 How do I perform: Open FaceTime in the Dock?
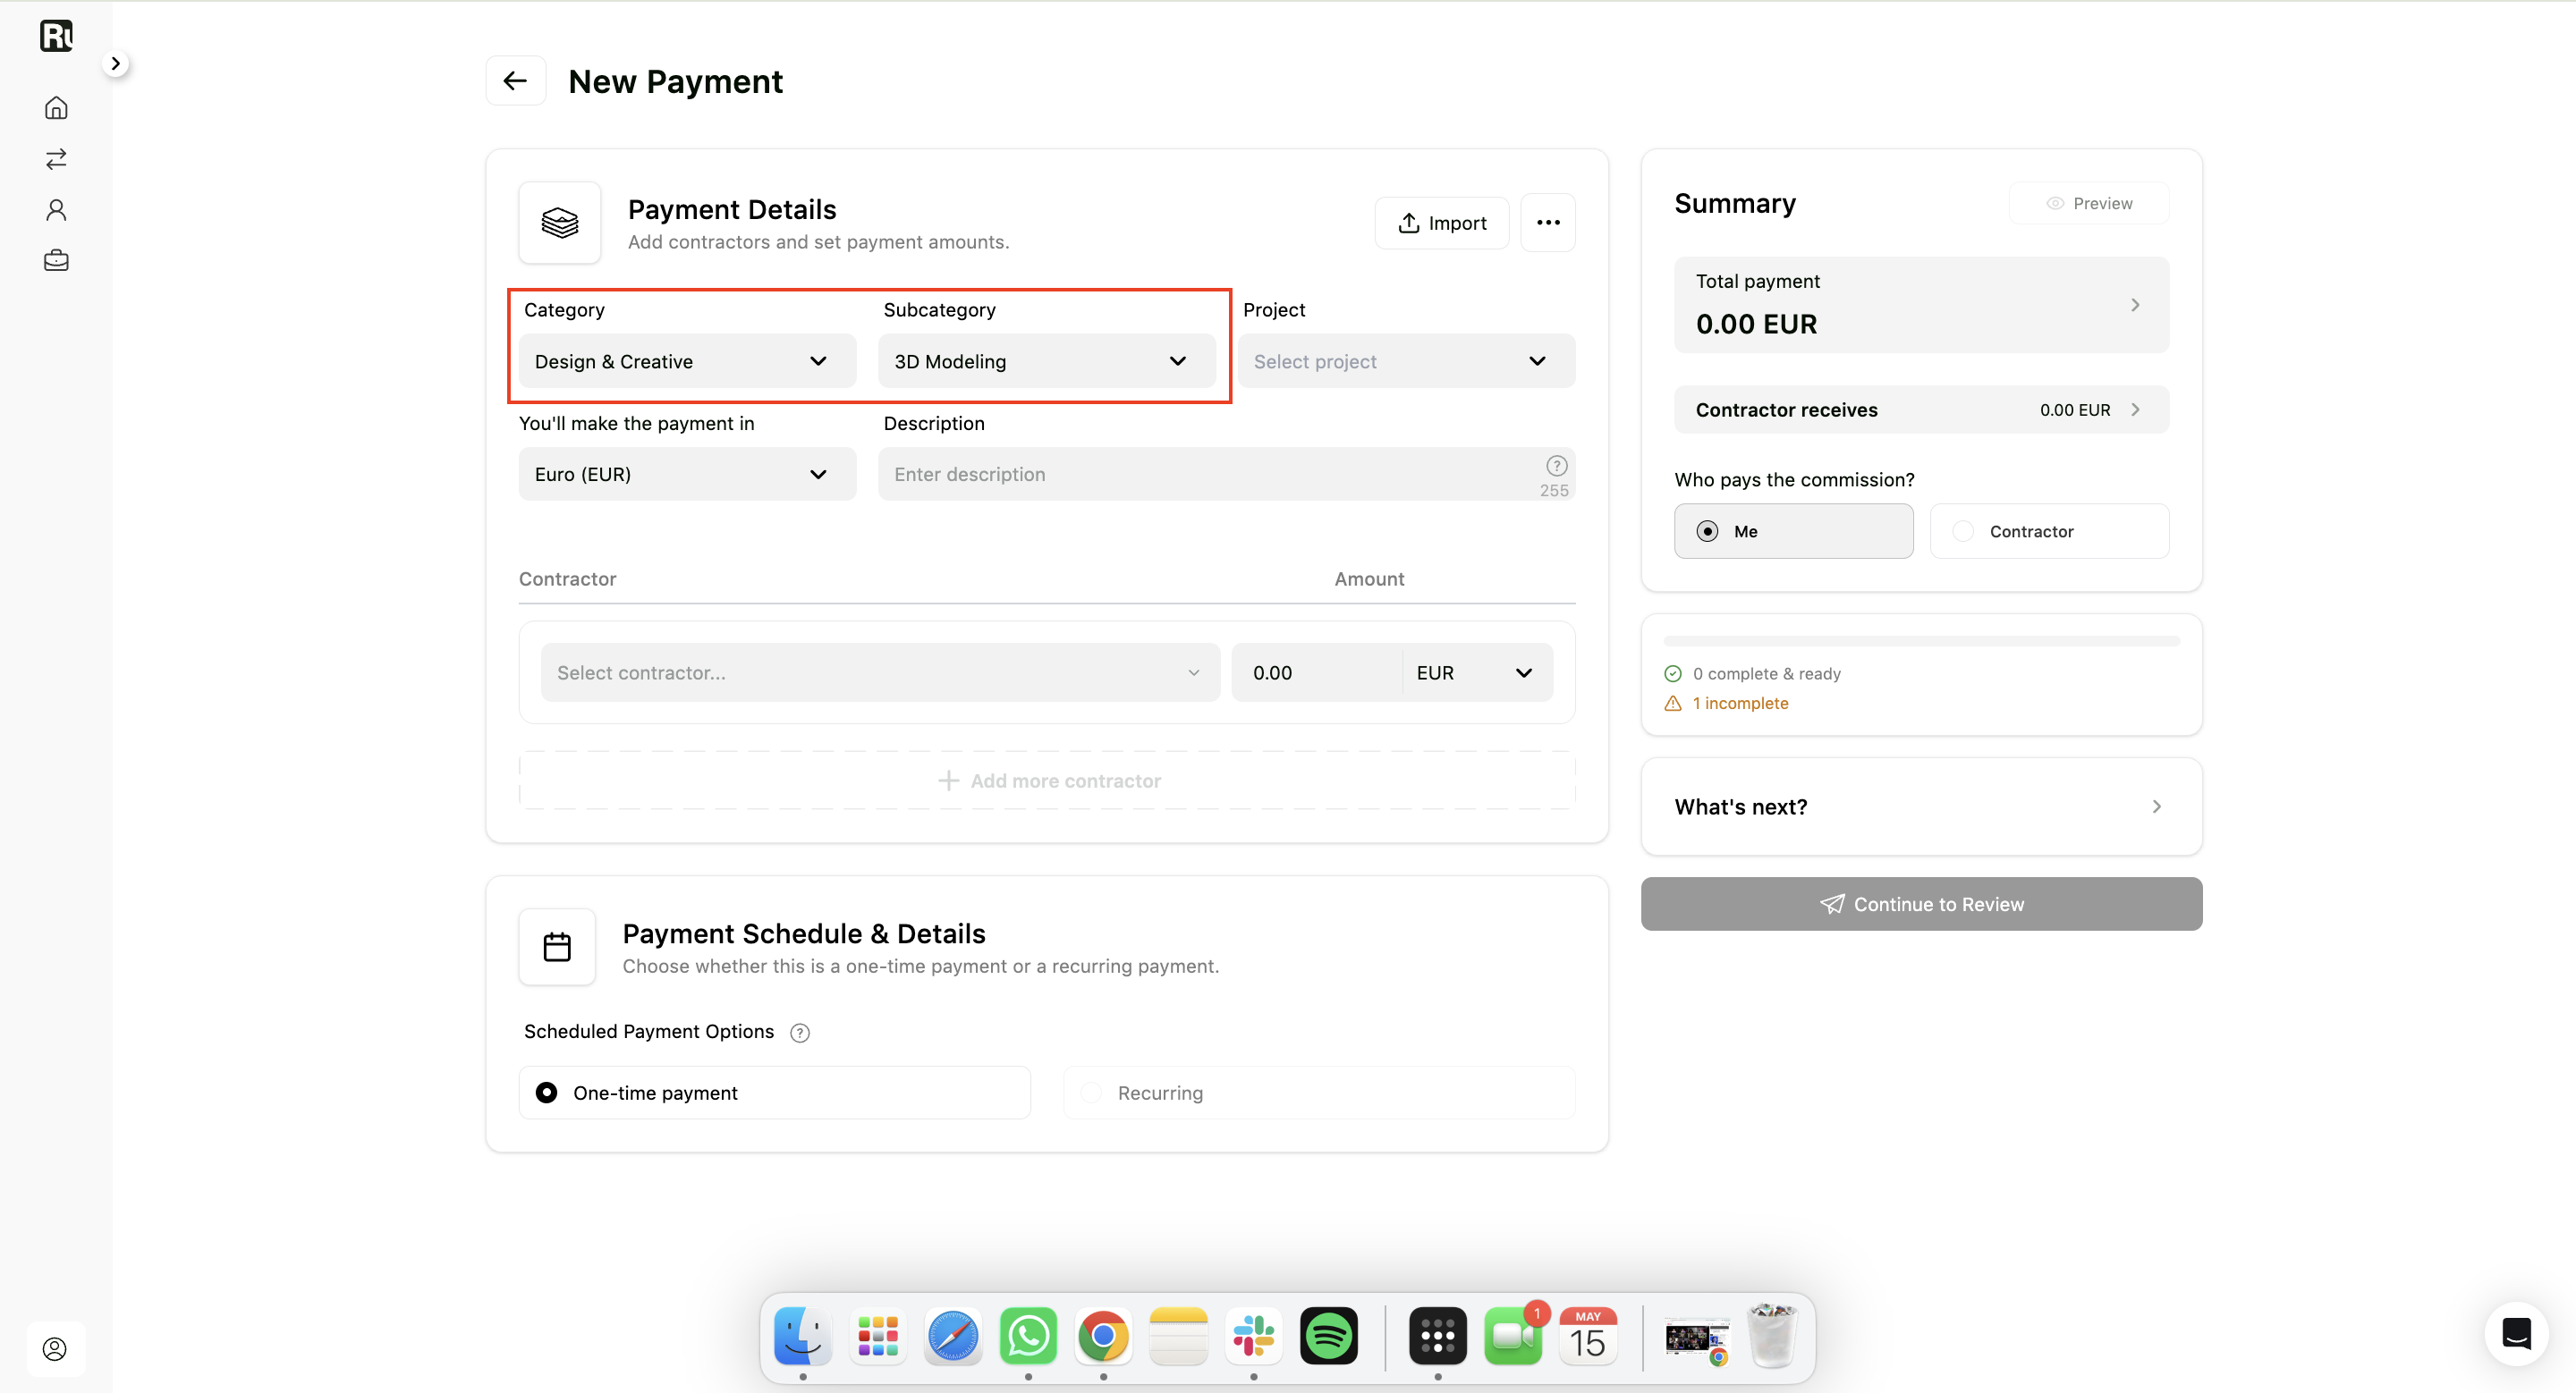click(x=1513, y=1336)
